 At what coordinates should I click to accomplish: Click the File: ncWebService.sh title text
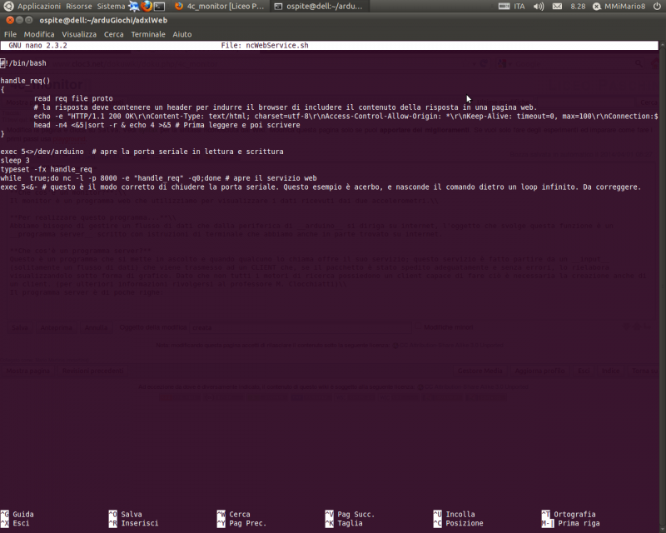coord(265,46)
